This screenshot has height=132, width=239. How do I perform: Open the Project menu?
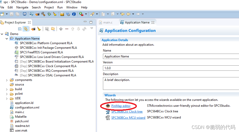[49, 7]
